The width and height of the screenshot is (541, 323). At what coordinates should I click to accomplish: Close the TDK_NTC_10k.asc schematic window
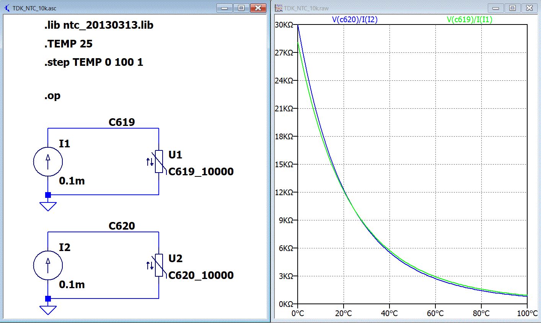click(x=258, y=8)
